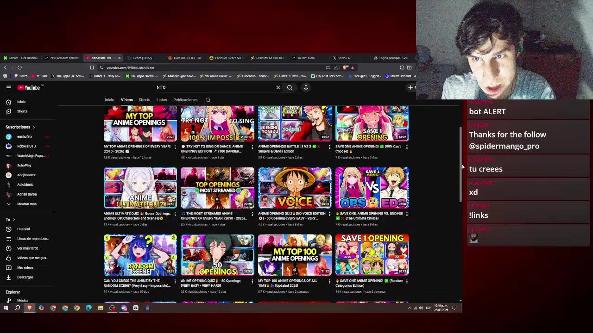593x333 pixels.
Task: Open Brave browser from the taskbar
Action: click(x=29, y=308)
